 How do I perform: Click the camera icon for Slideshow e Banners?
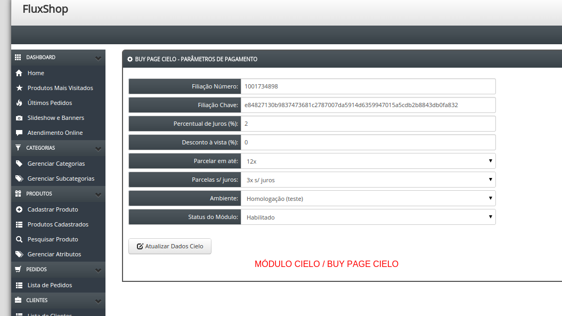click(x=19, y=118)
